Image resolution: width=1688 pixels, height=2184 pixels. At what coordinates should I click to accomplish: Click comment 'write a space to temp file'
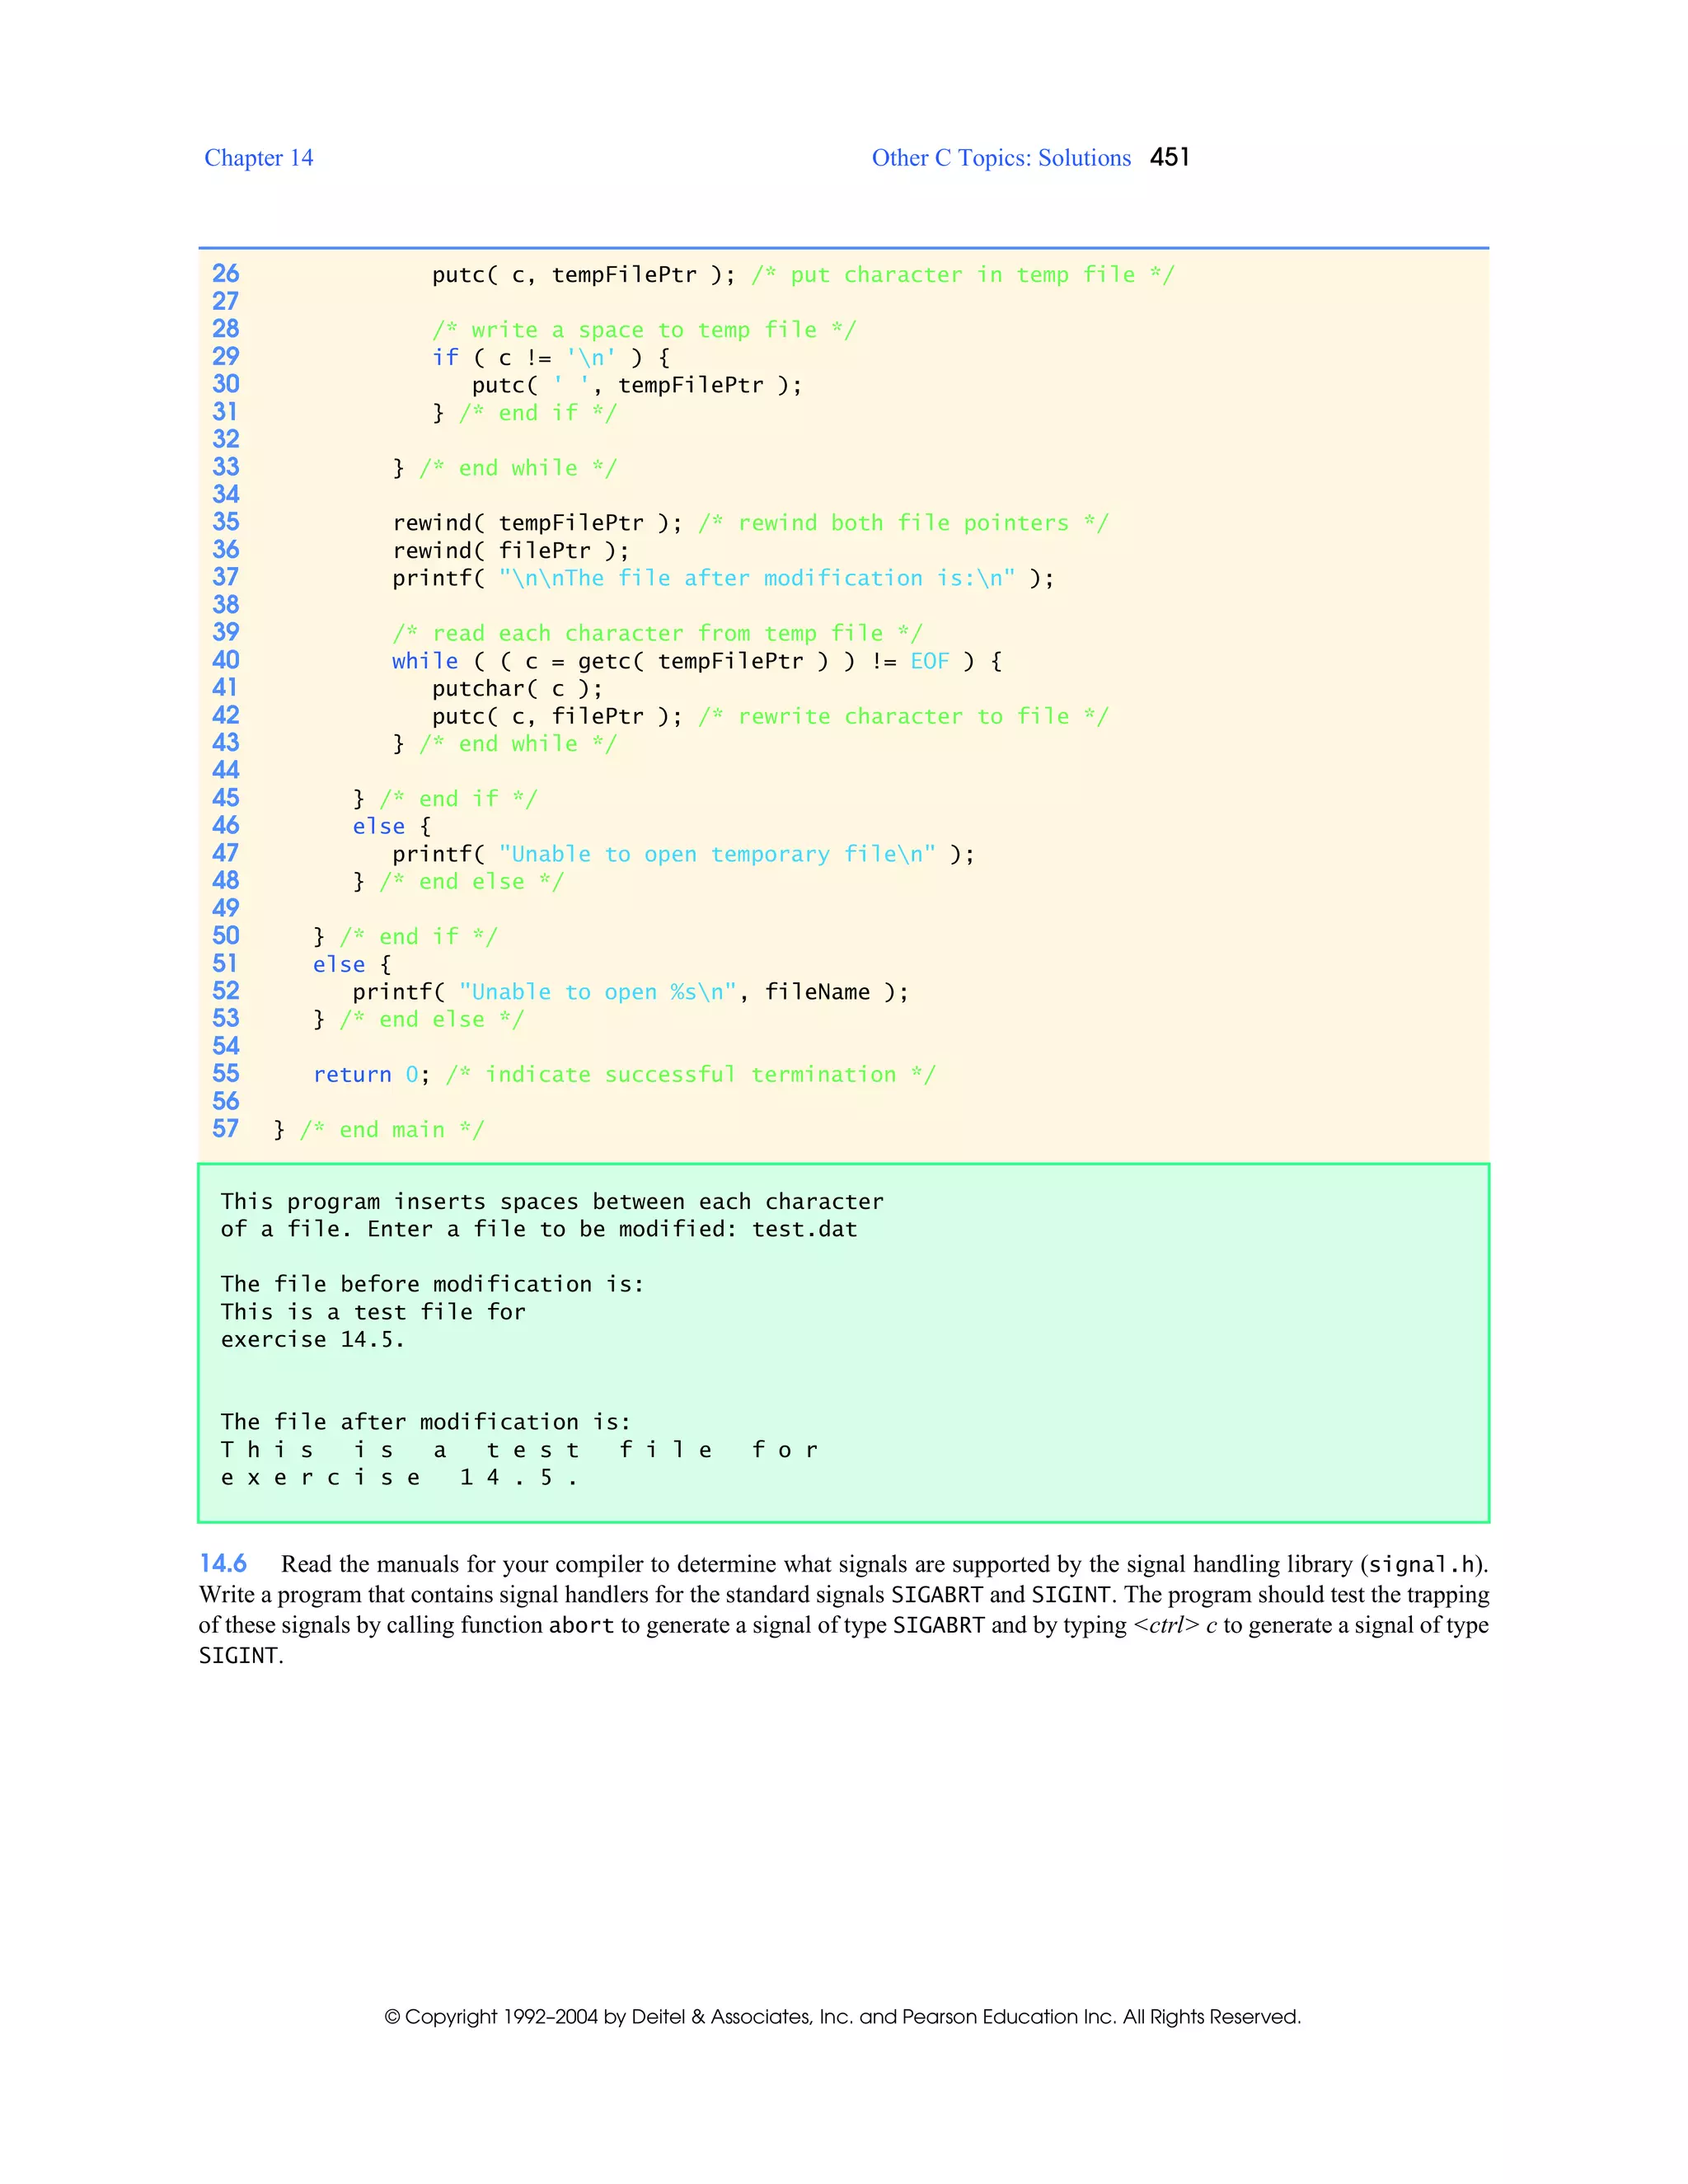tap(644, 330)
